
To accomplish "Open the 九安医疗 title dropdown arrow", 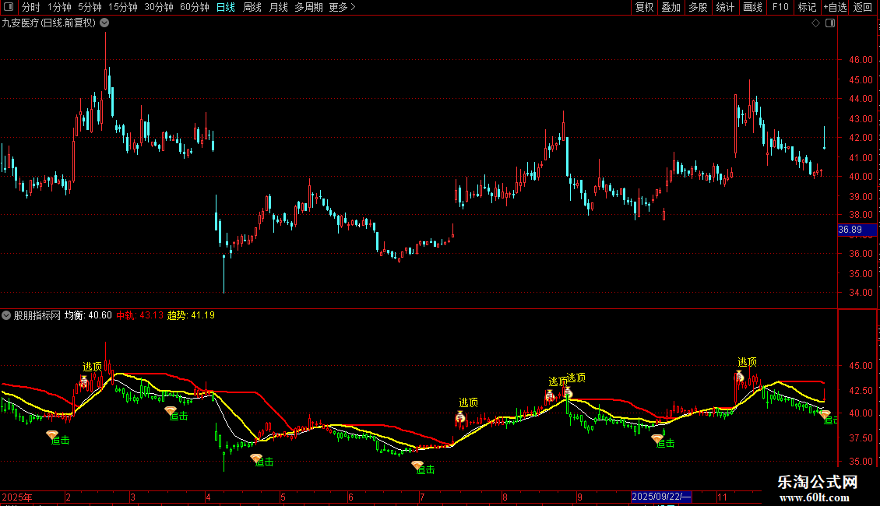I will (x=104, y=23).
